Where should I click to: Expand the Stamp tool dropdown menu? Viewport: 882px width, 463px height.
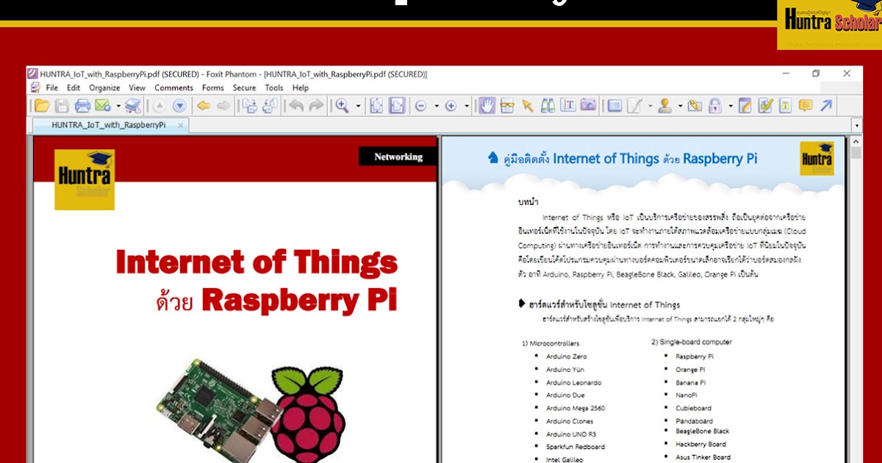coord(681,106)
